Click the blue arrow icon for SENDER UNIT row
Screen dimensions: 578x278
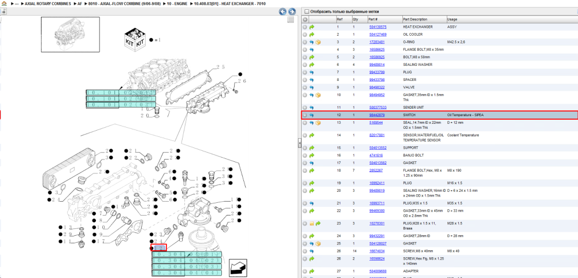[312, 108]
